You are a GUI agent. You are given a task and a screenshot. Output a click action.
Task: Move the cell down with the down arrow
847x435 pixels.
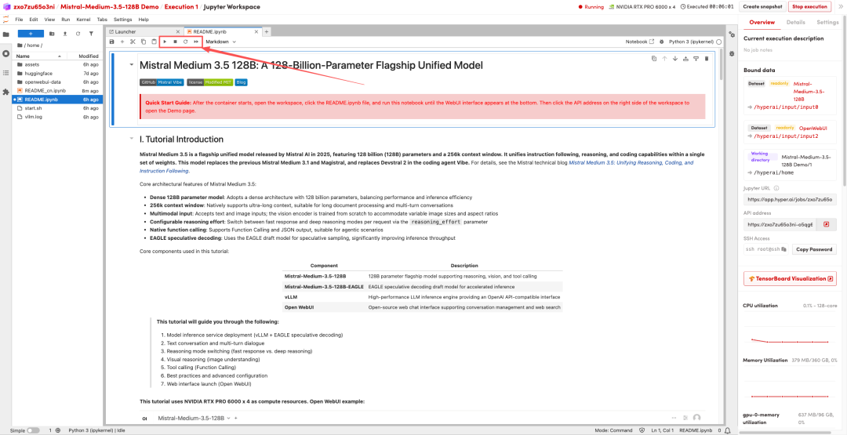point(674,58)
